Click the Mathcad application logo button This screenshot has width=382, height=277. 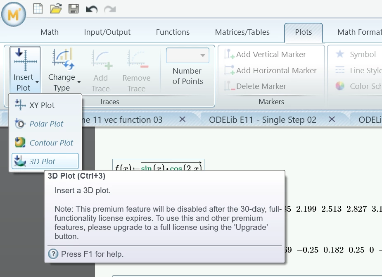13,14
